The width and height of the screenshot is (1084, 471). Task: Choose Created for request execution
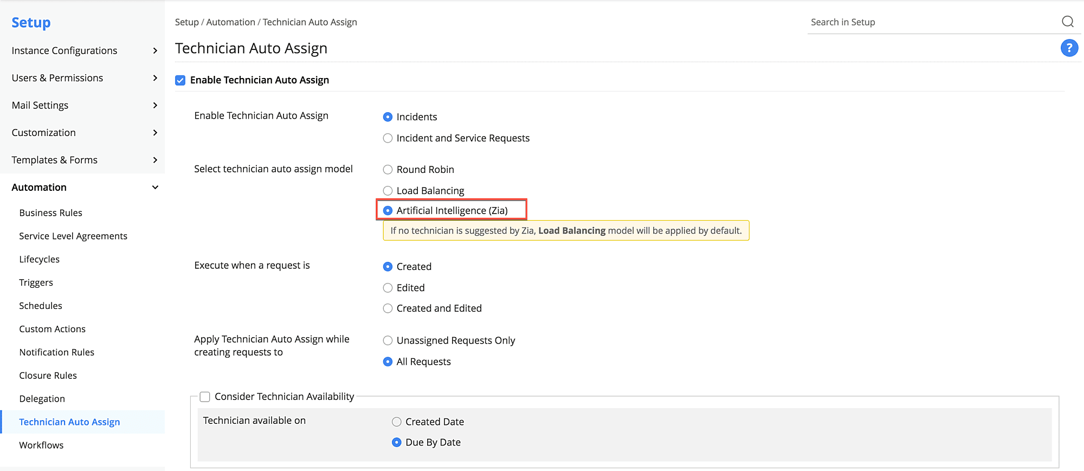[x=388, y=267]
